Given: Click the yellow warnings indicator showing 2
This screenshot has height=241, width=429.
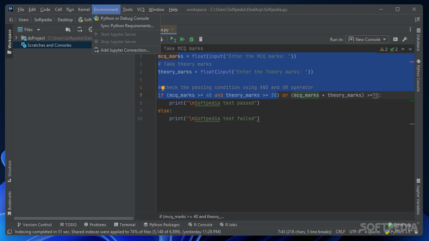Looking at the screenshot, I should (x=384, y=49).
